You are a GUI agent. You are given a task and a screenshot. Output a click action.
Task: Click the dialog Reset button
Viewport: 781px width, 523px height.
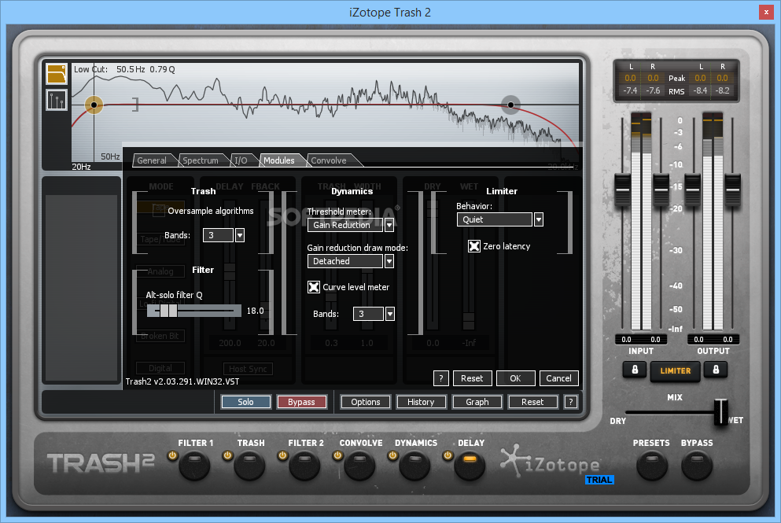[472, 378]
